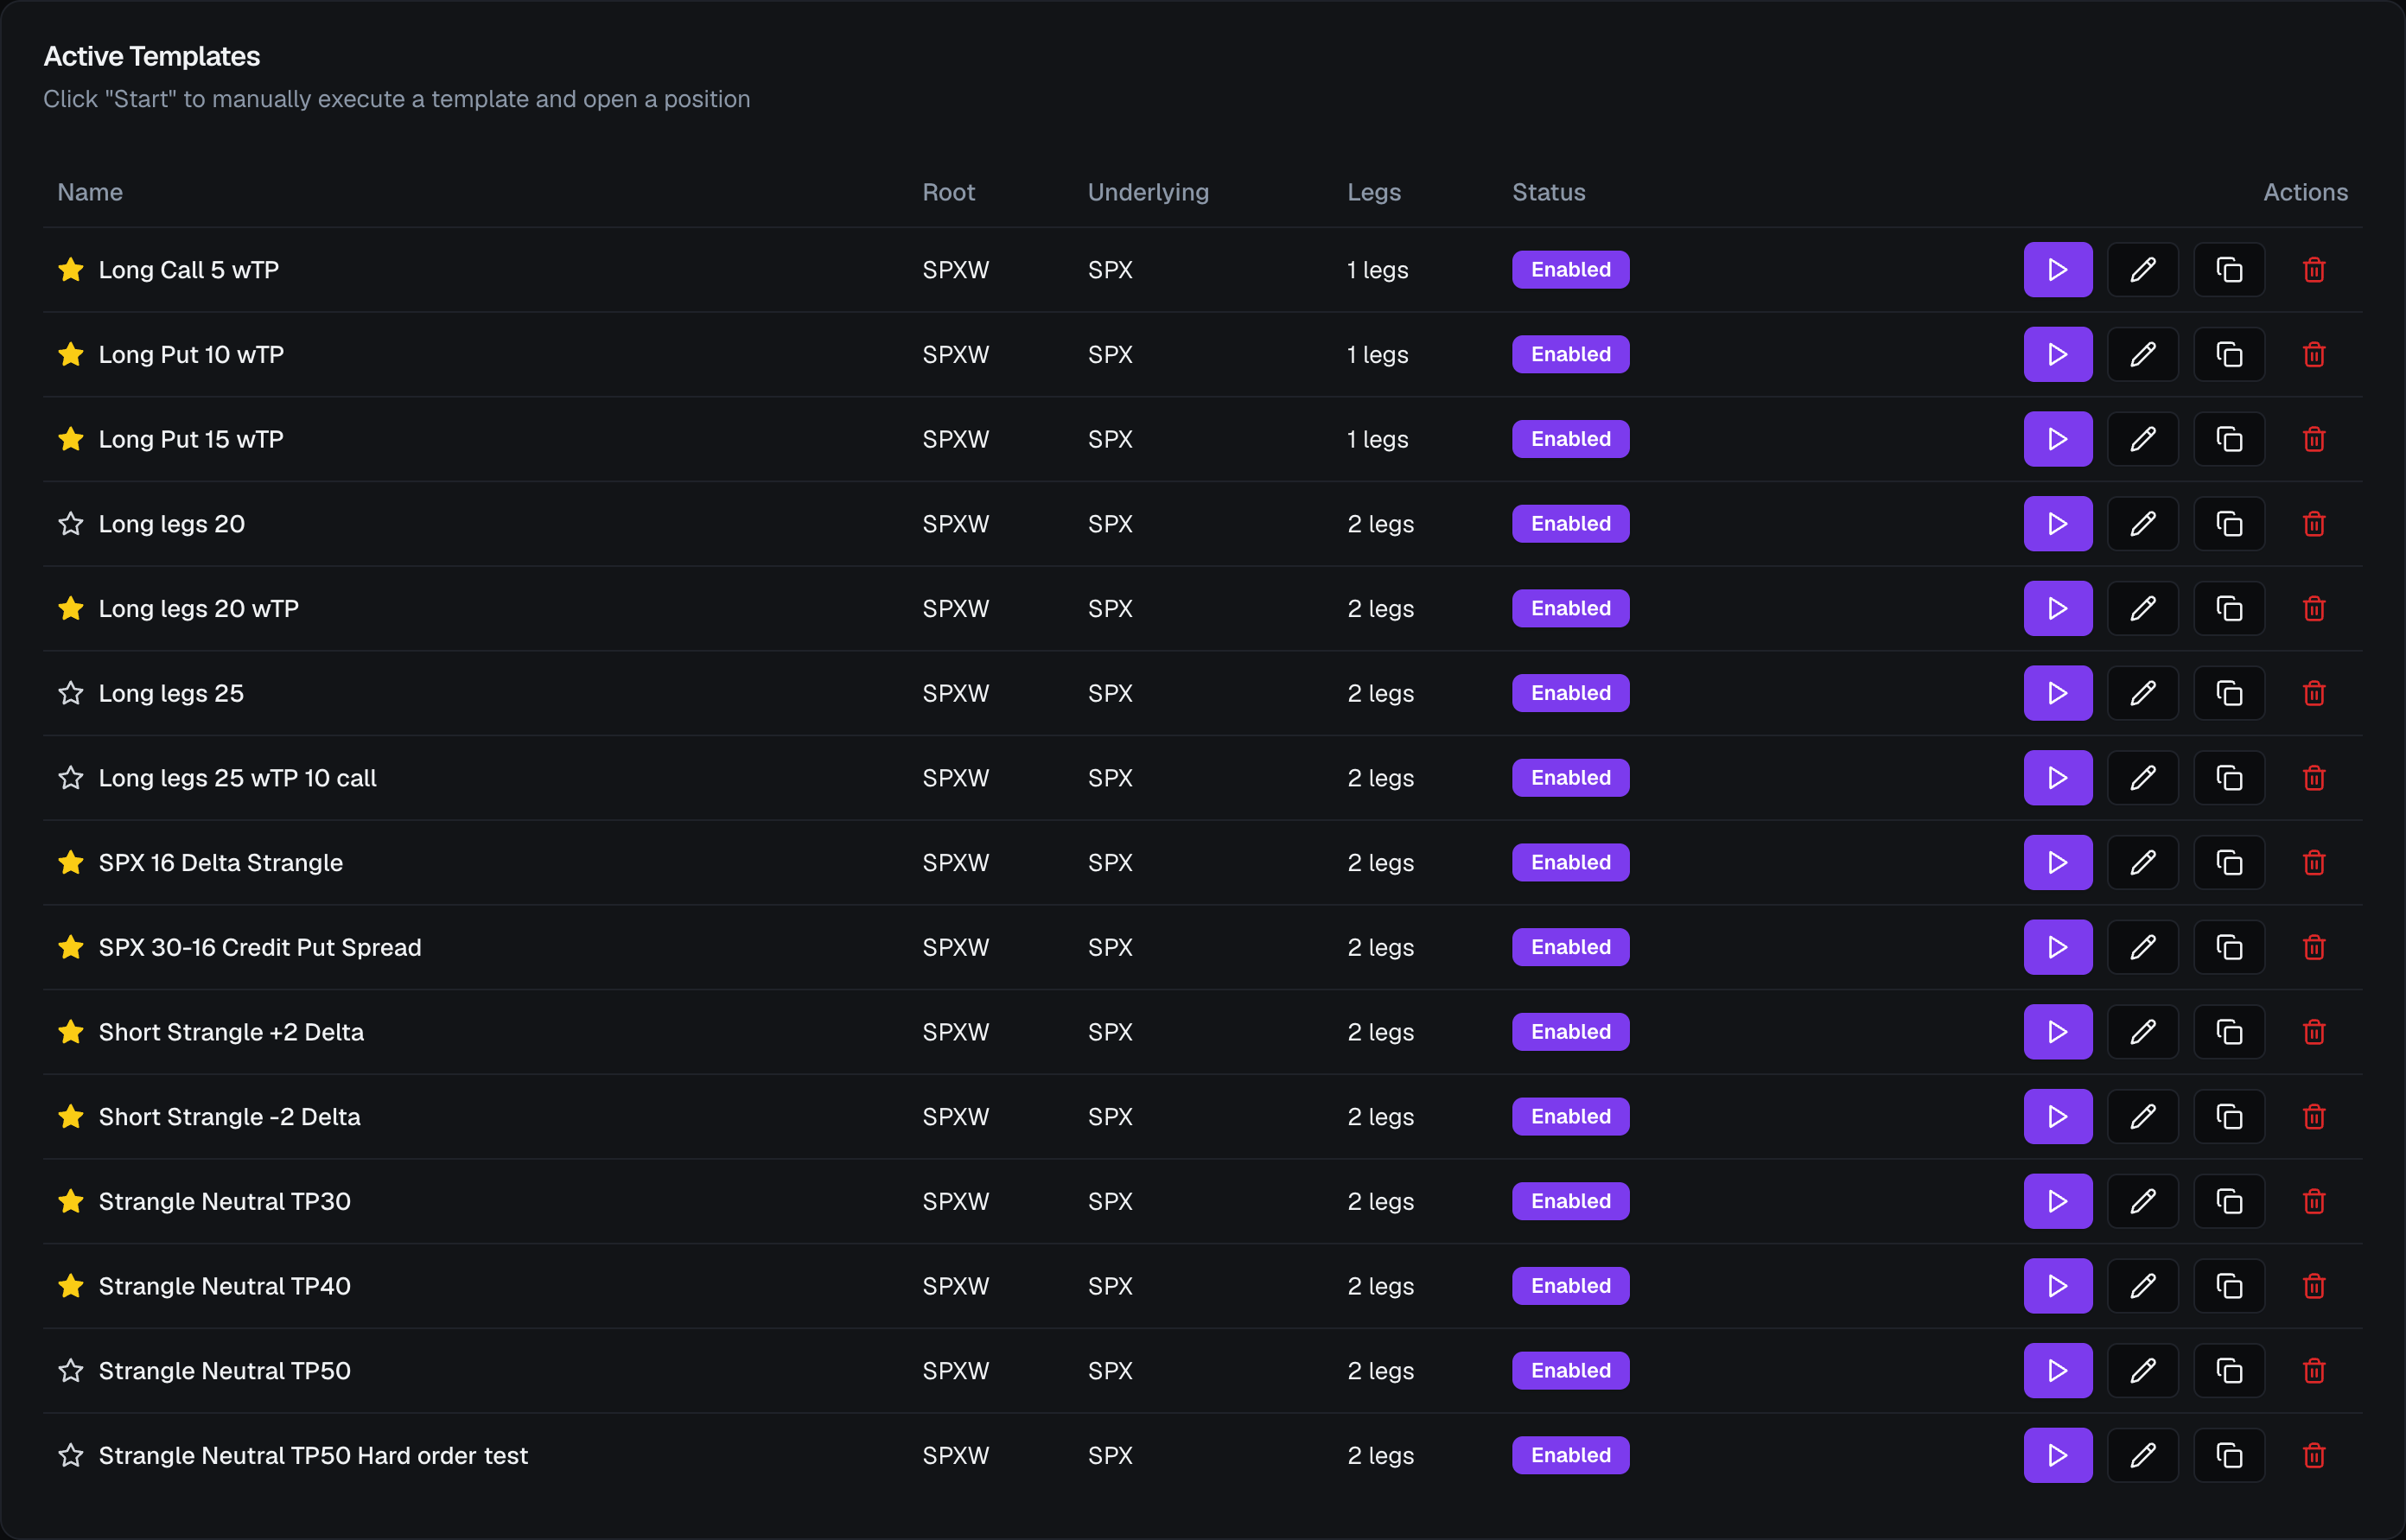Delete the Long Call 5 wTP template
Screen dimensions: 2406x1540
tap(2313, 270)
